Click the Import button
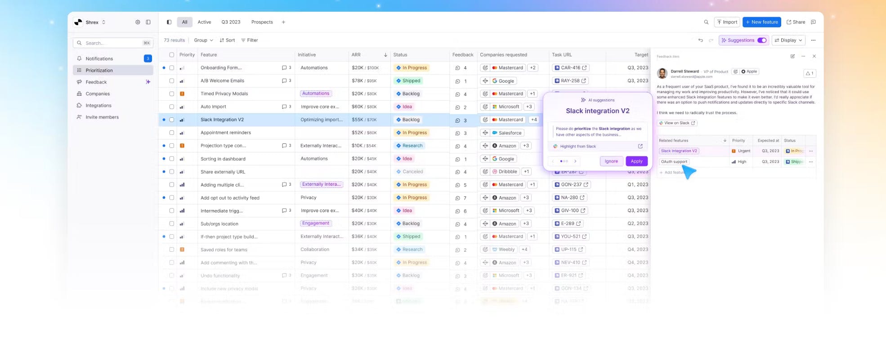This screenshot has height=339, width=886. coord(727,22)
